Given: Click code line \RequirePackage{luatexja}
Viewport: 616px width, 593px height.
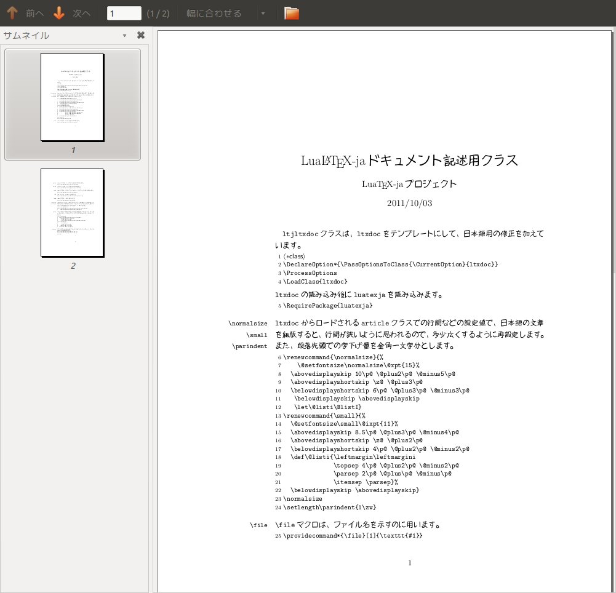Looking at the screenshot, I should pyautogui.click(x=327, y=306).
